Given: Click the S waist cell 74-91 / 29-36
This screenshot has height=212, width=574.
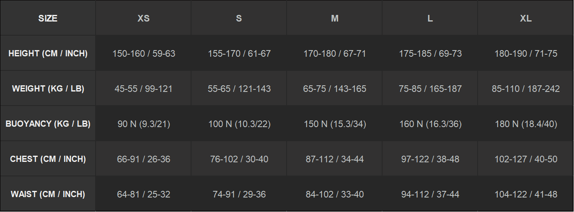Looking at the screenshot, I should pos(239,194).
